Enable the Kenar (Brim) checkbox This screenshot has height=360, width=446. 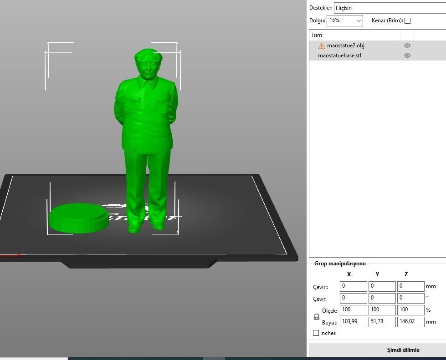point(407,20)
